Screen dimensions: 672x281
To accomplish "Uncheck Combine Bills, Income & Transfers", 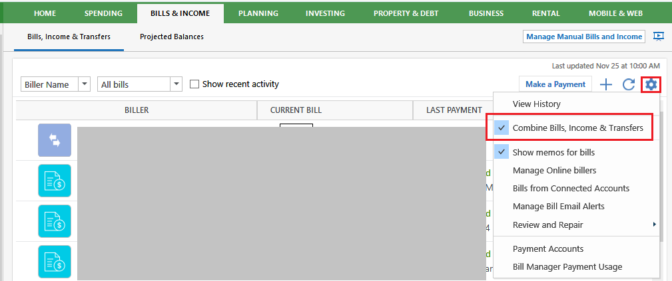I will (x=569, y=128).
